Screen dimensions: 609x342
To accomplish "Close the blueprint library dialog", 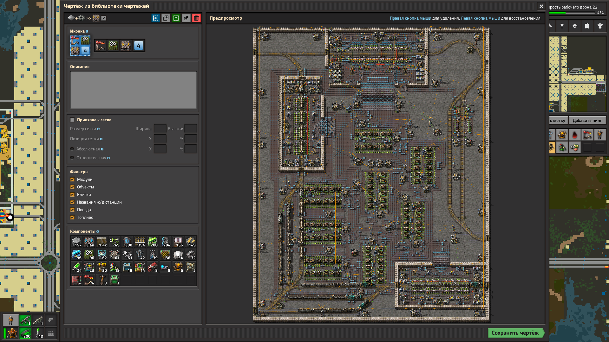I will pos(541,6).
